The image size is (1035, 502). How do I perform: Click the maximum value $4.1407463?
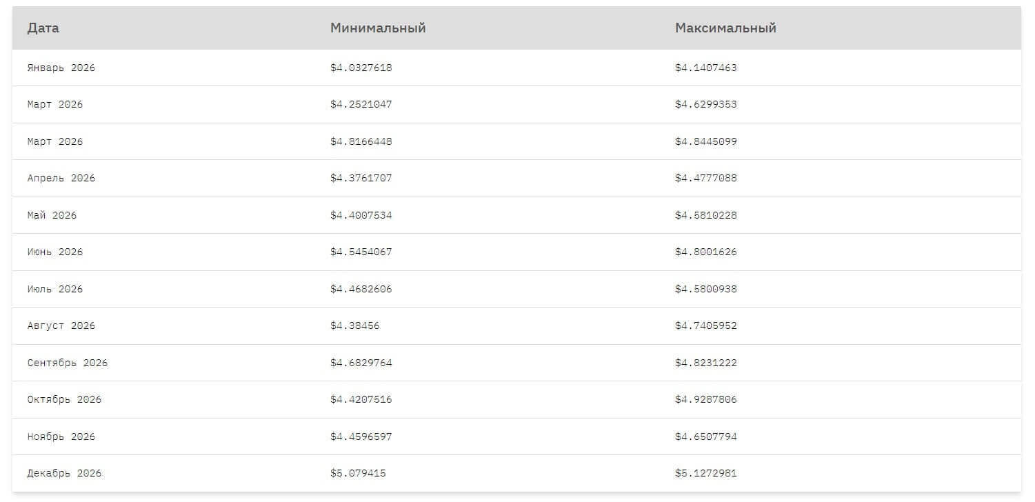[x=705, y=68]
